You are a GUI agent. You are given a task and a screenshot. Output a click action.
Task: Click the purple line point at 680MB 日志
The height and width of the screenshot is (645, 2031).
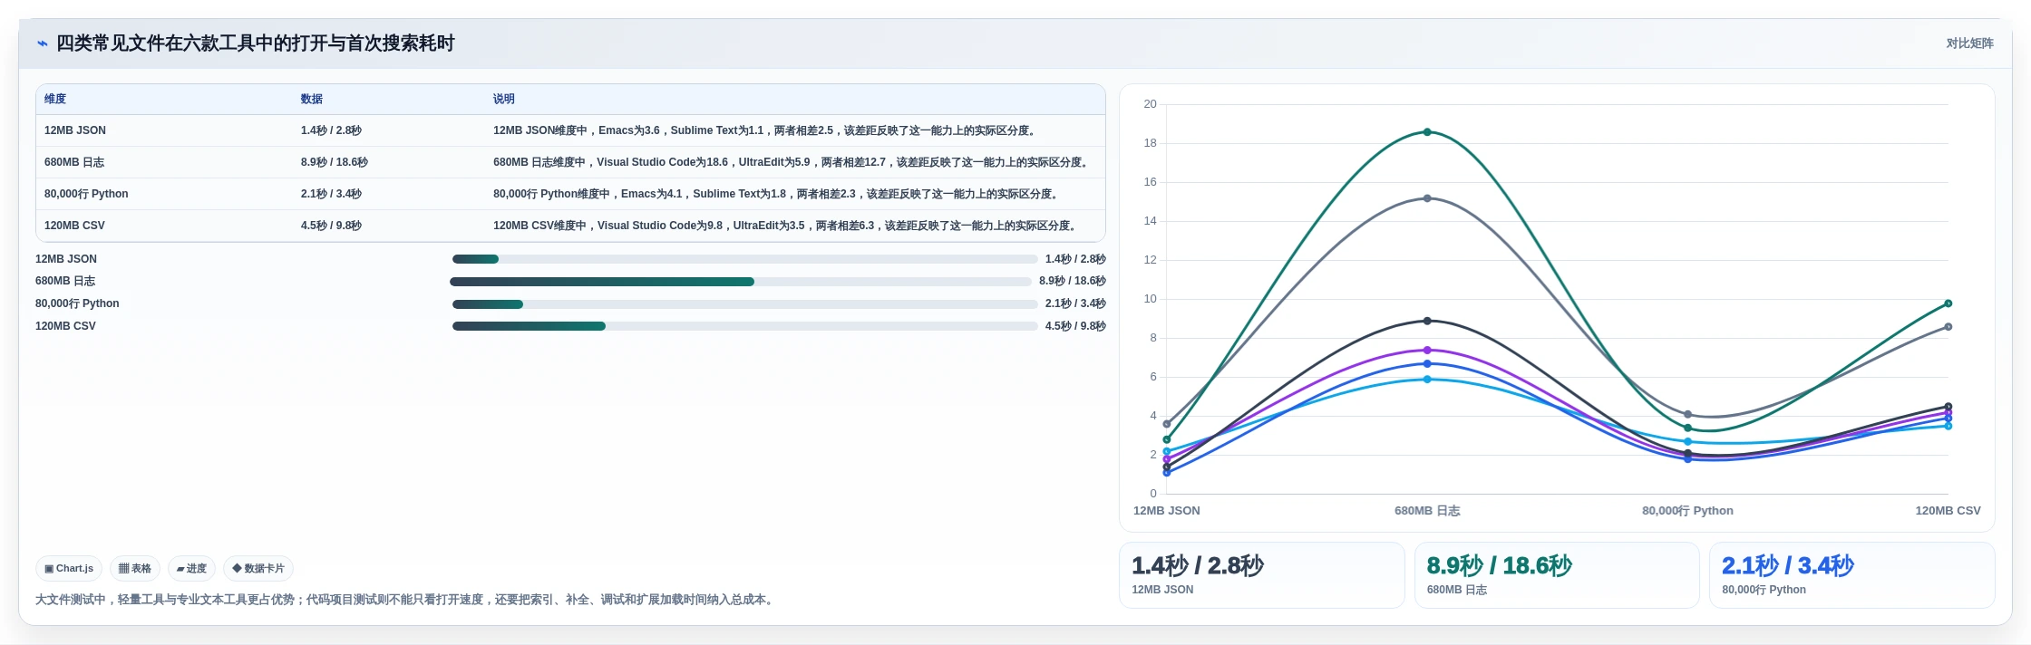(x=1427, y=350)
